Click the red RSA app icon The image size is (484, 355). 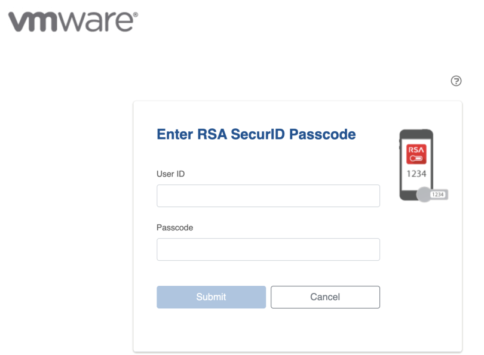pyautogui.click(x=416, y=154)
